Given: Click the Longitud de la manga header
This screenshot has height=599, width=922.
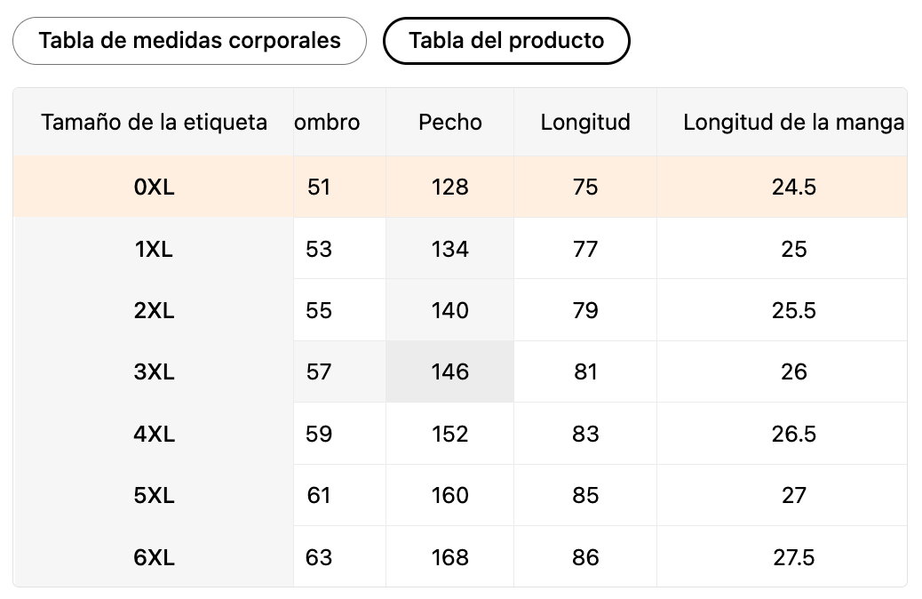Looking at the screenshot, I should click(x=793, y=123).
